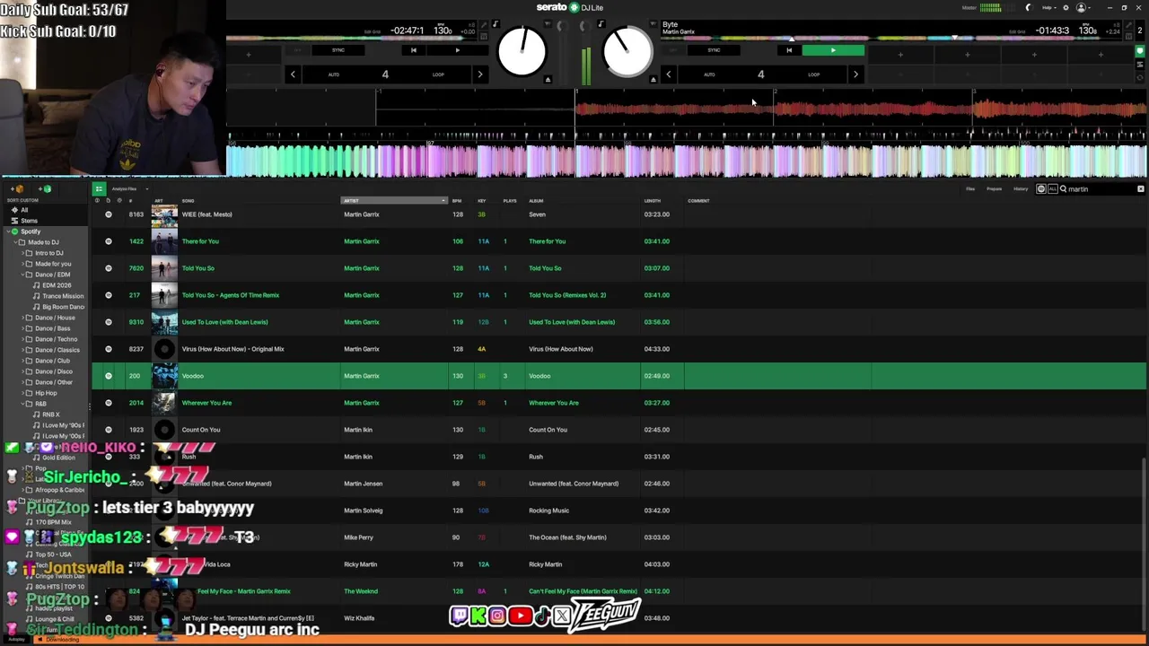Click Spotify icon on WIEE row
1149x646 pixels.
click(109, 214)
